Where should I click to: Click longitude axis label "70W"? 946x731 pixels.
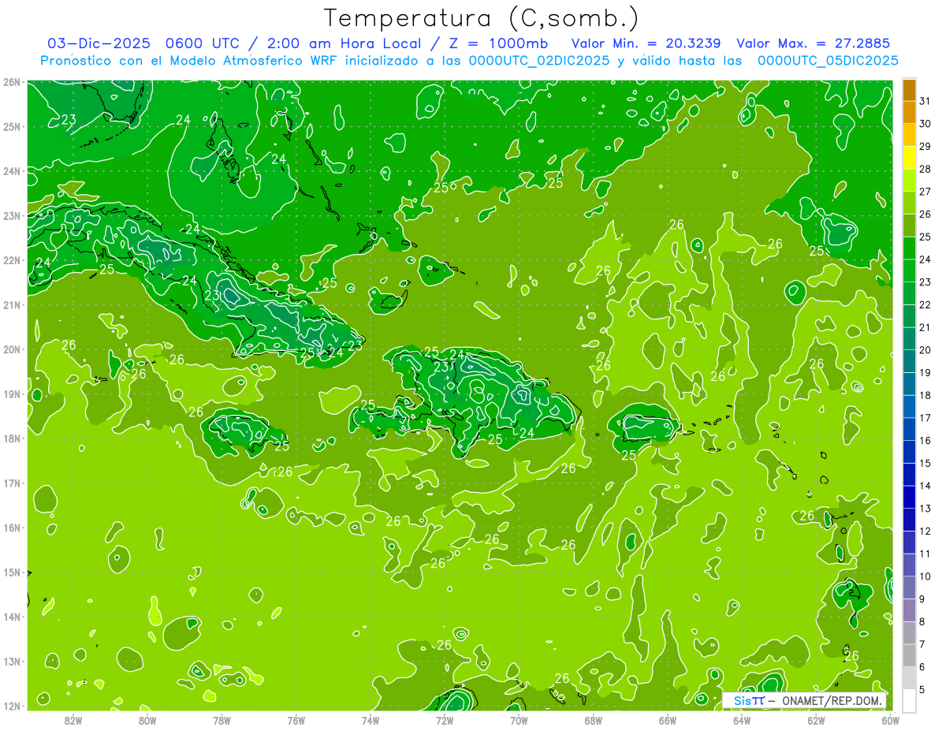click(x=519, y=720)
